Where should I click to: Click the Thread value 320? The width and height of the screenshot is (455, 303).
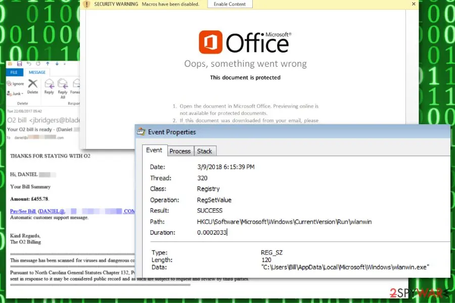tap(202, 178)
